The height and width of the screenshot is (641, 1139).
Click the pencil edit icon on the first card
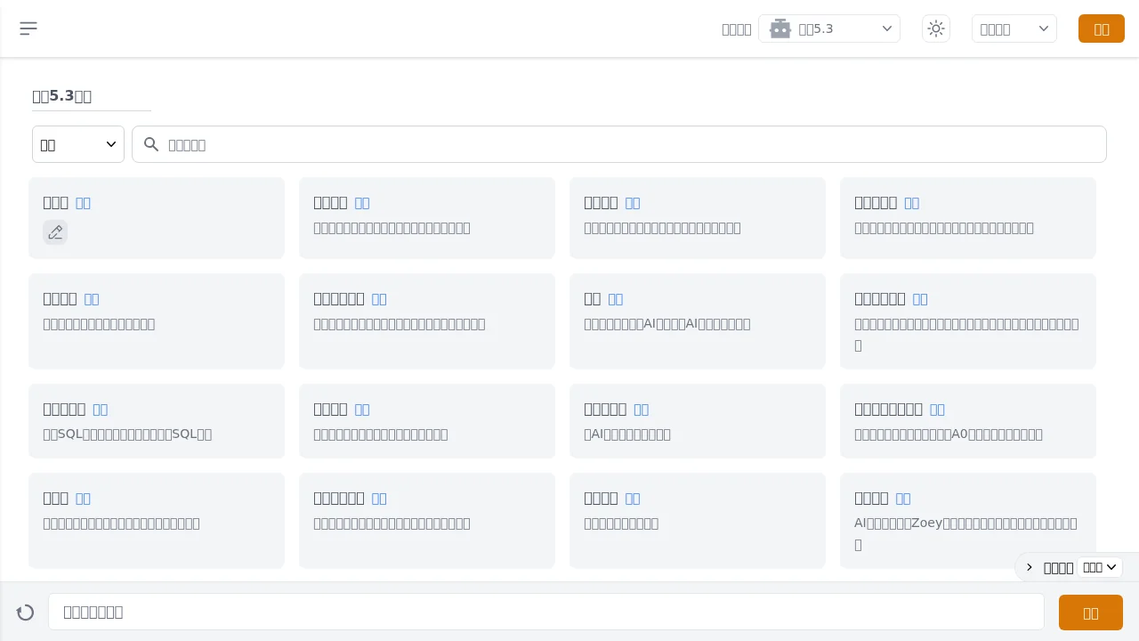55,231
